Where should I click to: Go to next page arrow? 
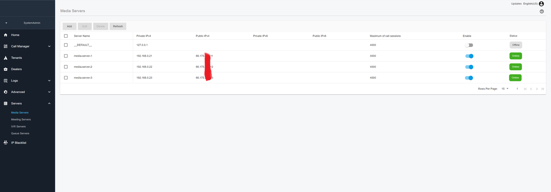coord(537,89)
